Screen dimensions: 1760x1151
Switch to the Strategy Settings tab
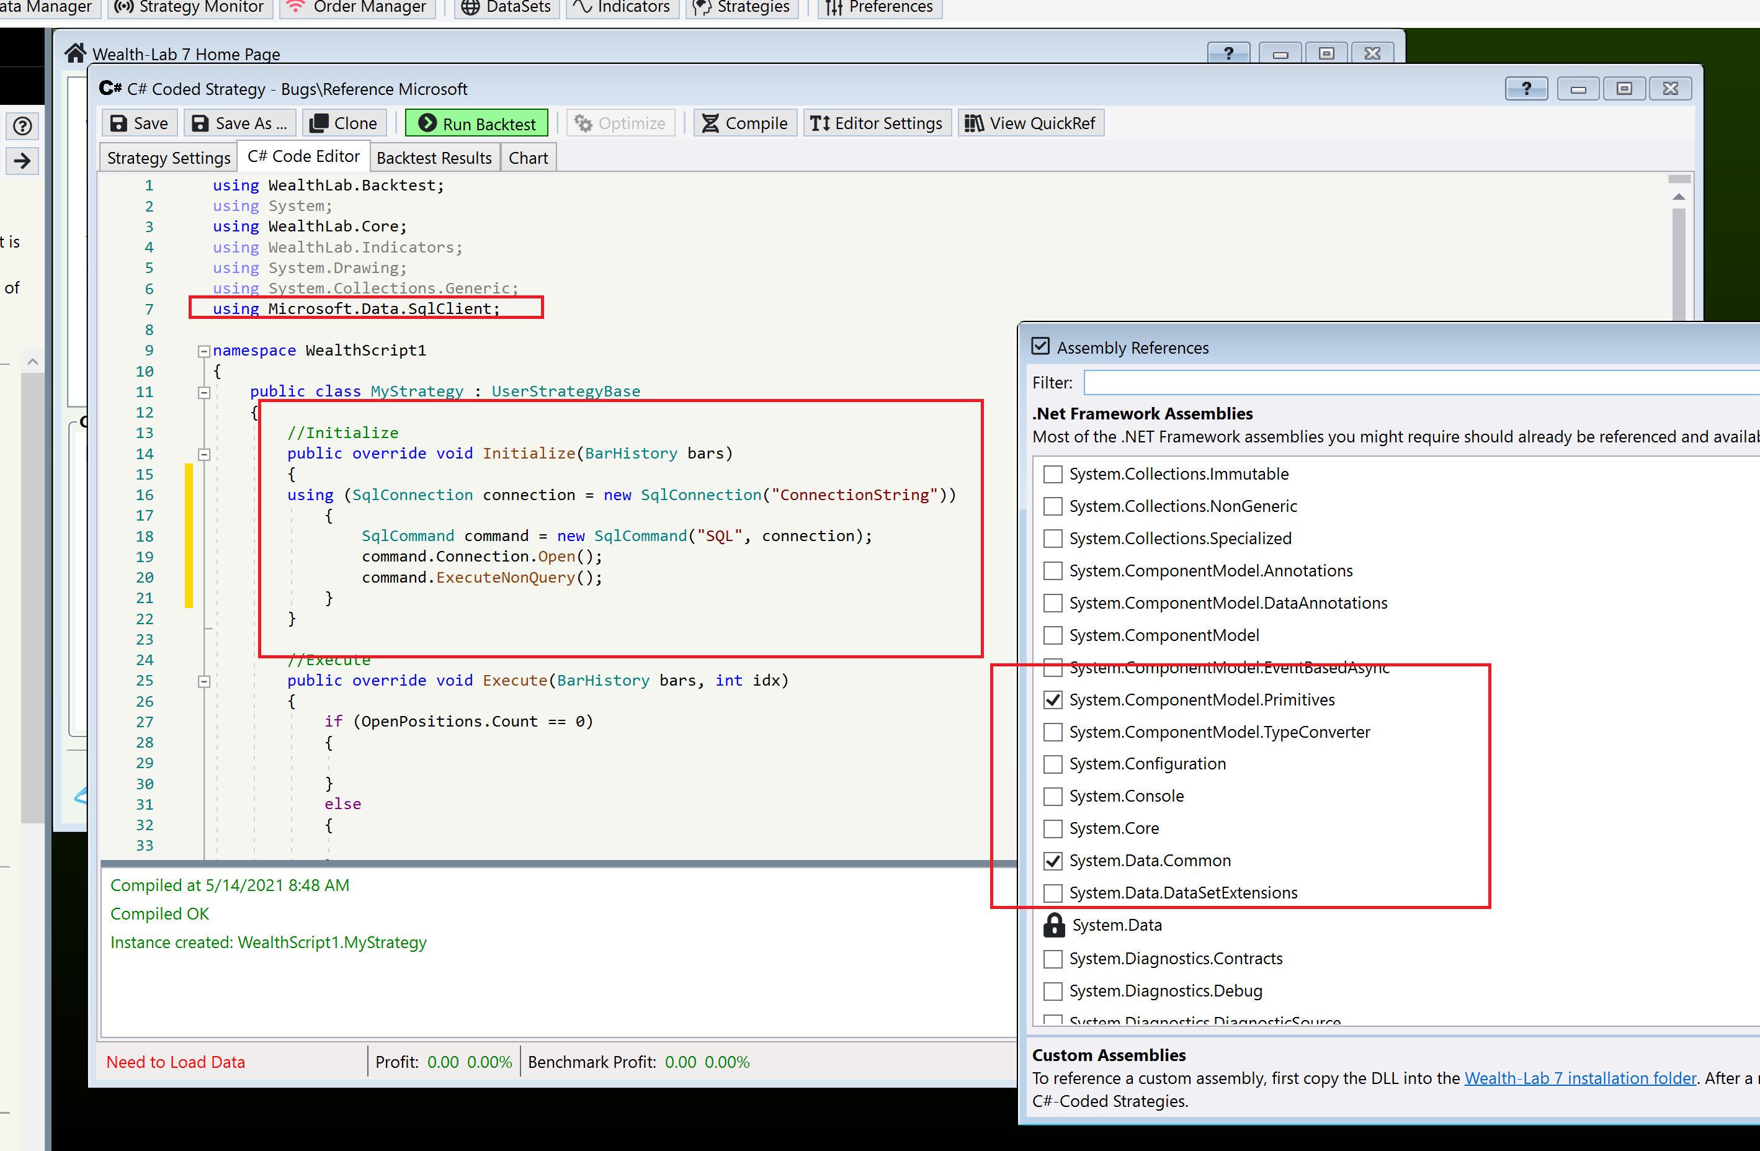(168, 158)
